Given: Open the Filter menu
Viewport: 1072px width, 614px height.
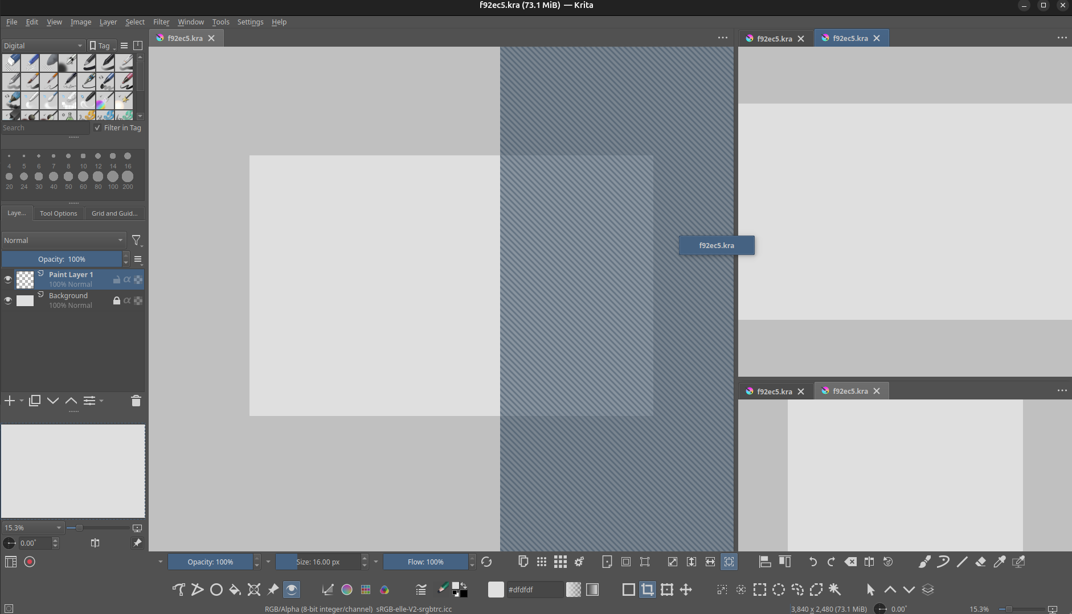Looking at the screenshot, I should point(161,22).
